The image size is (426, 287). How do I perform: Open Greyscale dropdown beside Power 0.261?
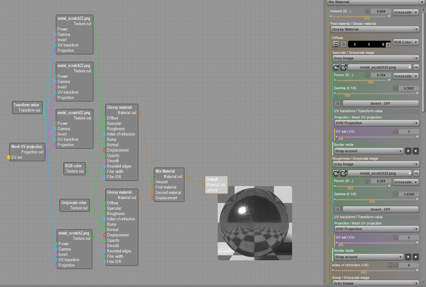coord(406,182)
